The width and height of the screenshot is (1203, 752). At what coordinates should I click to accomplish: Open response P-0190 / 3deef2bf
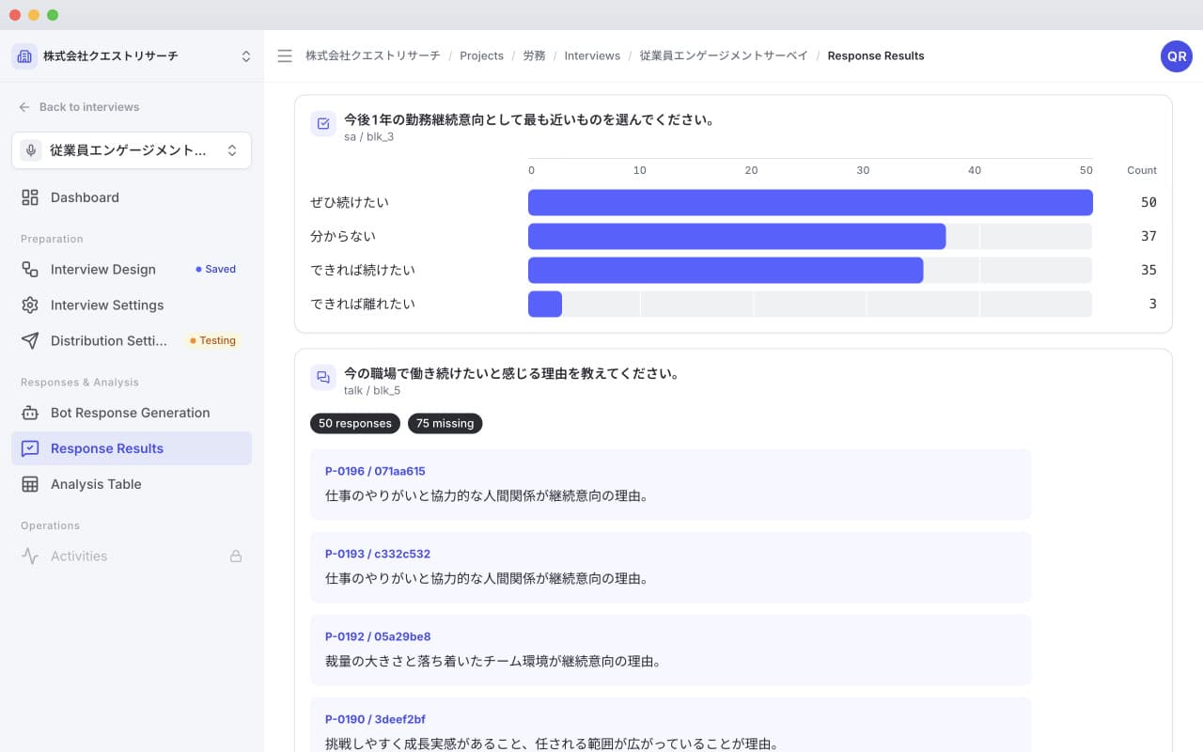coord(670,725)
